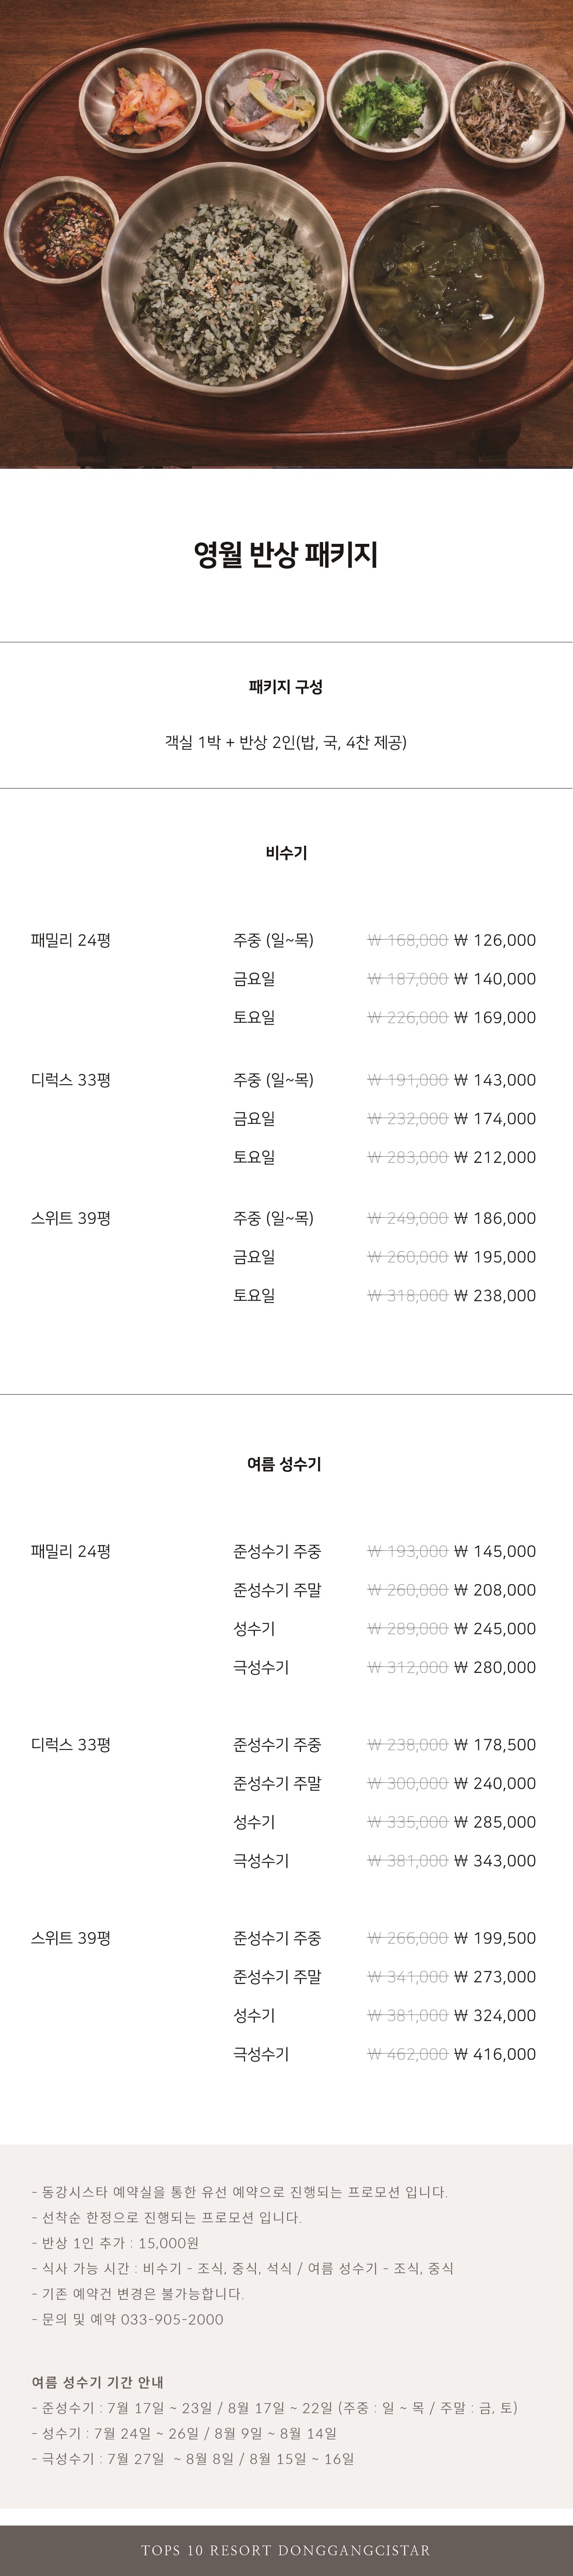Select 패밀리 24평 in the off-season table
This screenshot has height=2576, width=573.
coord(71,940)
